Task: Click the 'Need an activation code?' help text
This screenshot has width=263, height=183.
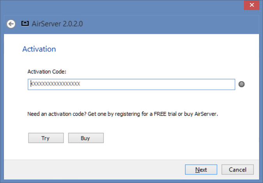Action: (57, 114)
